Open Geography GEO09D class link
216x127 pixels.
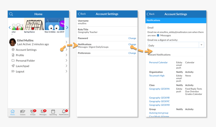[159, 105]
